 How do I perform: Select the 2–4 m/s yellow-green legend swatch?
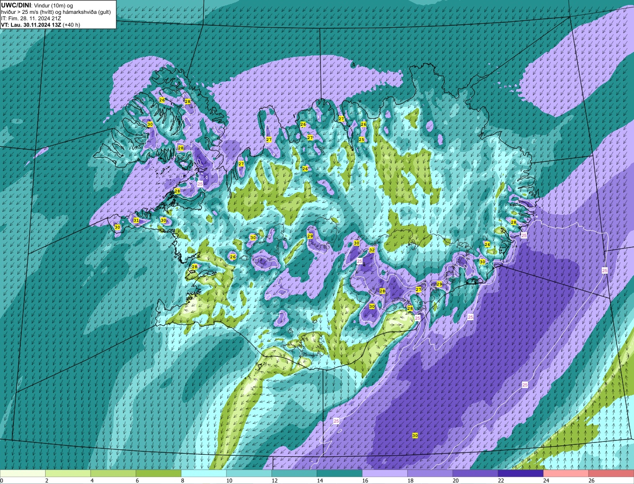click(x=68, y=474)
